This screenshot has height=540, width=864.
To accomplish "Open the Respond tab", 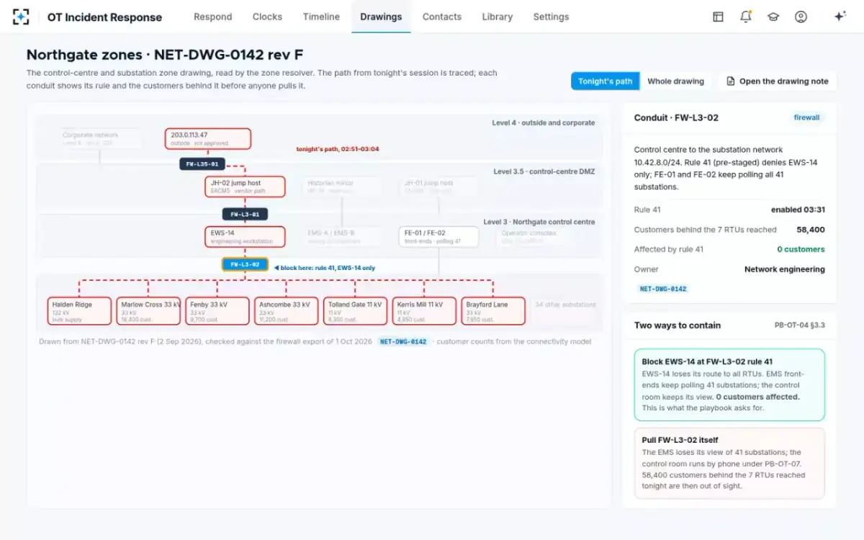I will (x=213, y=17).
